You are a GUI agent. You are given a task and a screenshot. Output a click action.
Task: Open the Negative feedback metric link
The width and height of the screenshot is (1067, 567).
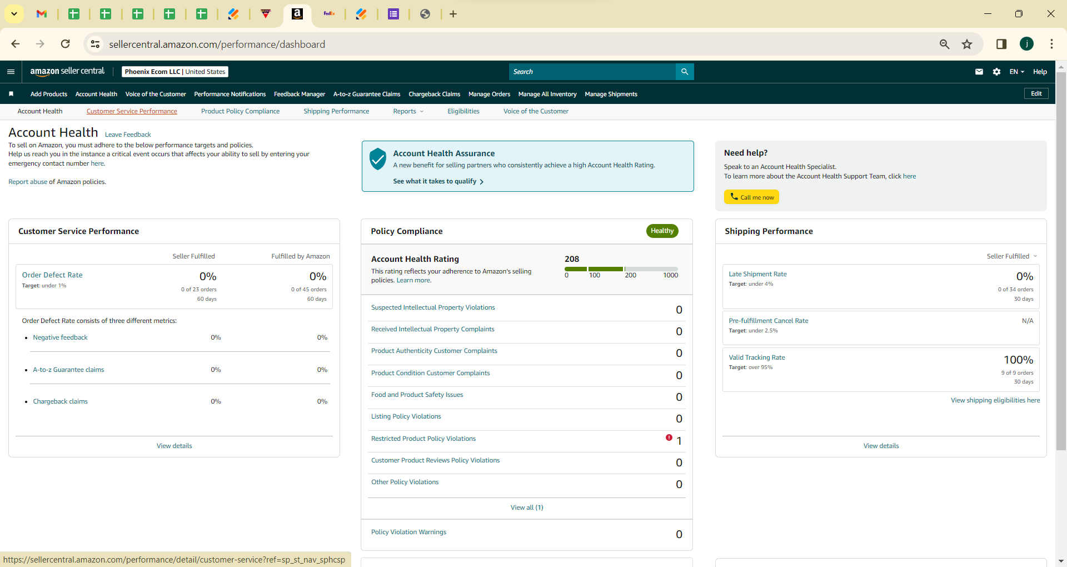coord(60,337)
